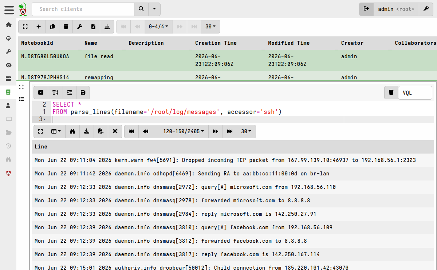Open Host Information person icon in sidebar

[x=8, y=106]
